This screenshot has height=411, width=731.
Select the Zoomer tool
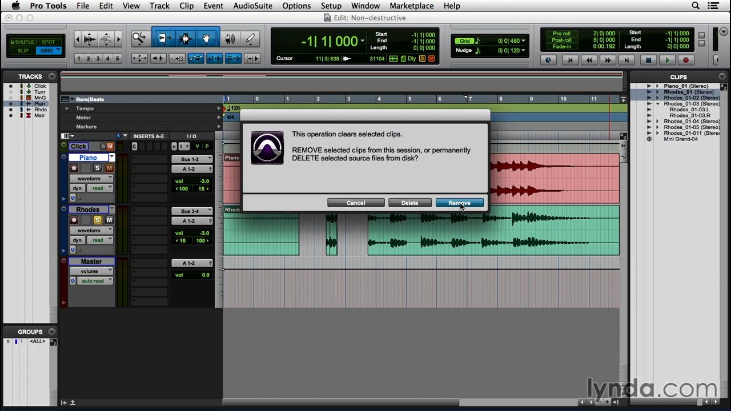(x=139, y=39)
